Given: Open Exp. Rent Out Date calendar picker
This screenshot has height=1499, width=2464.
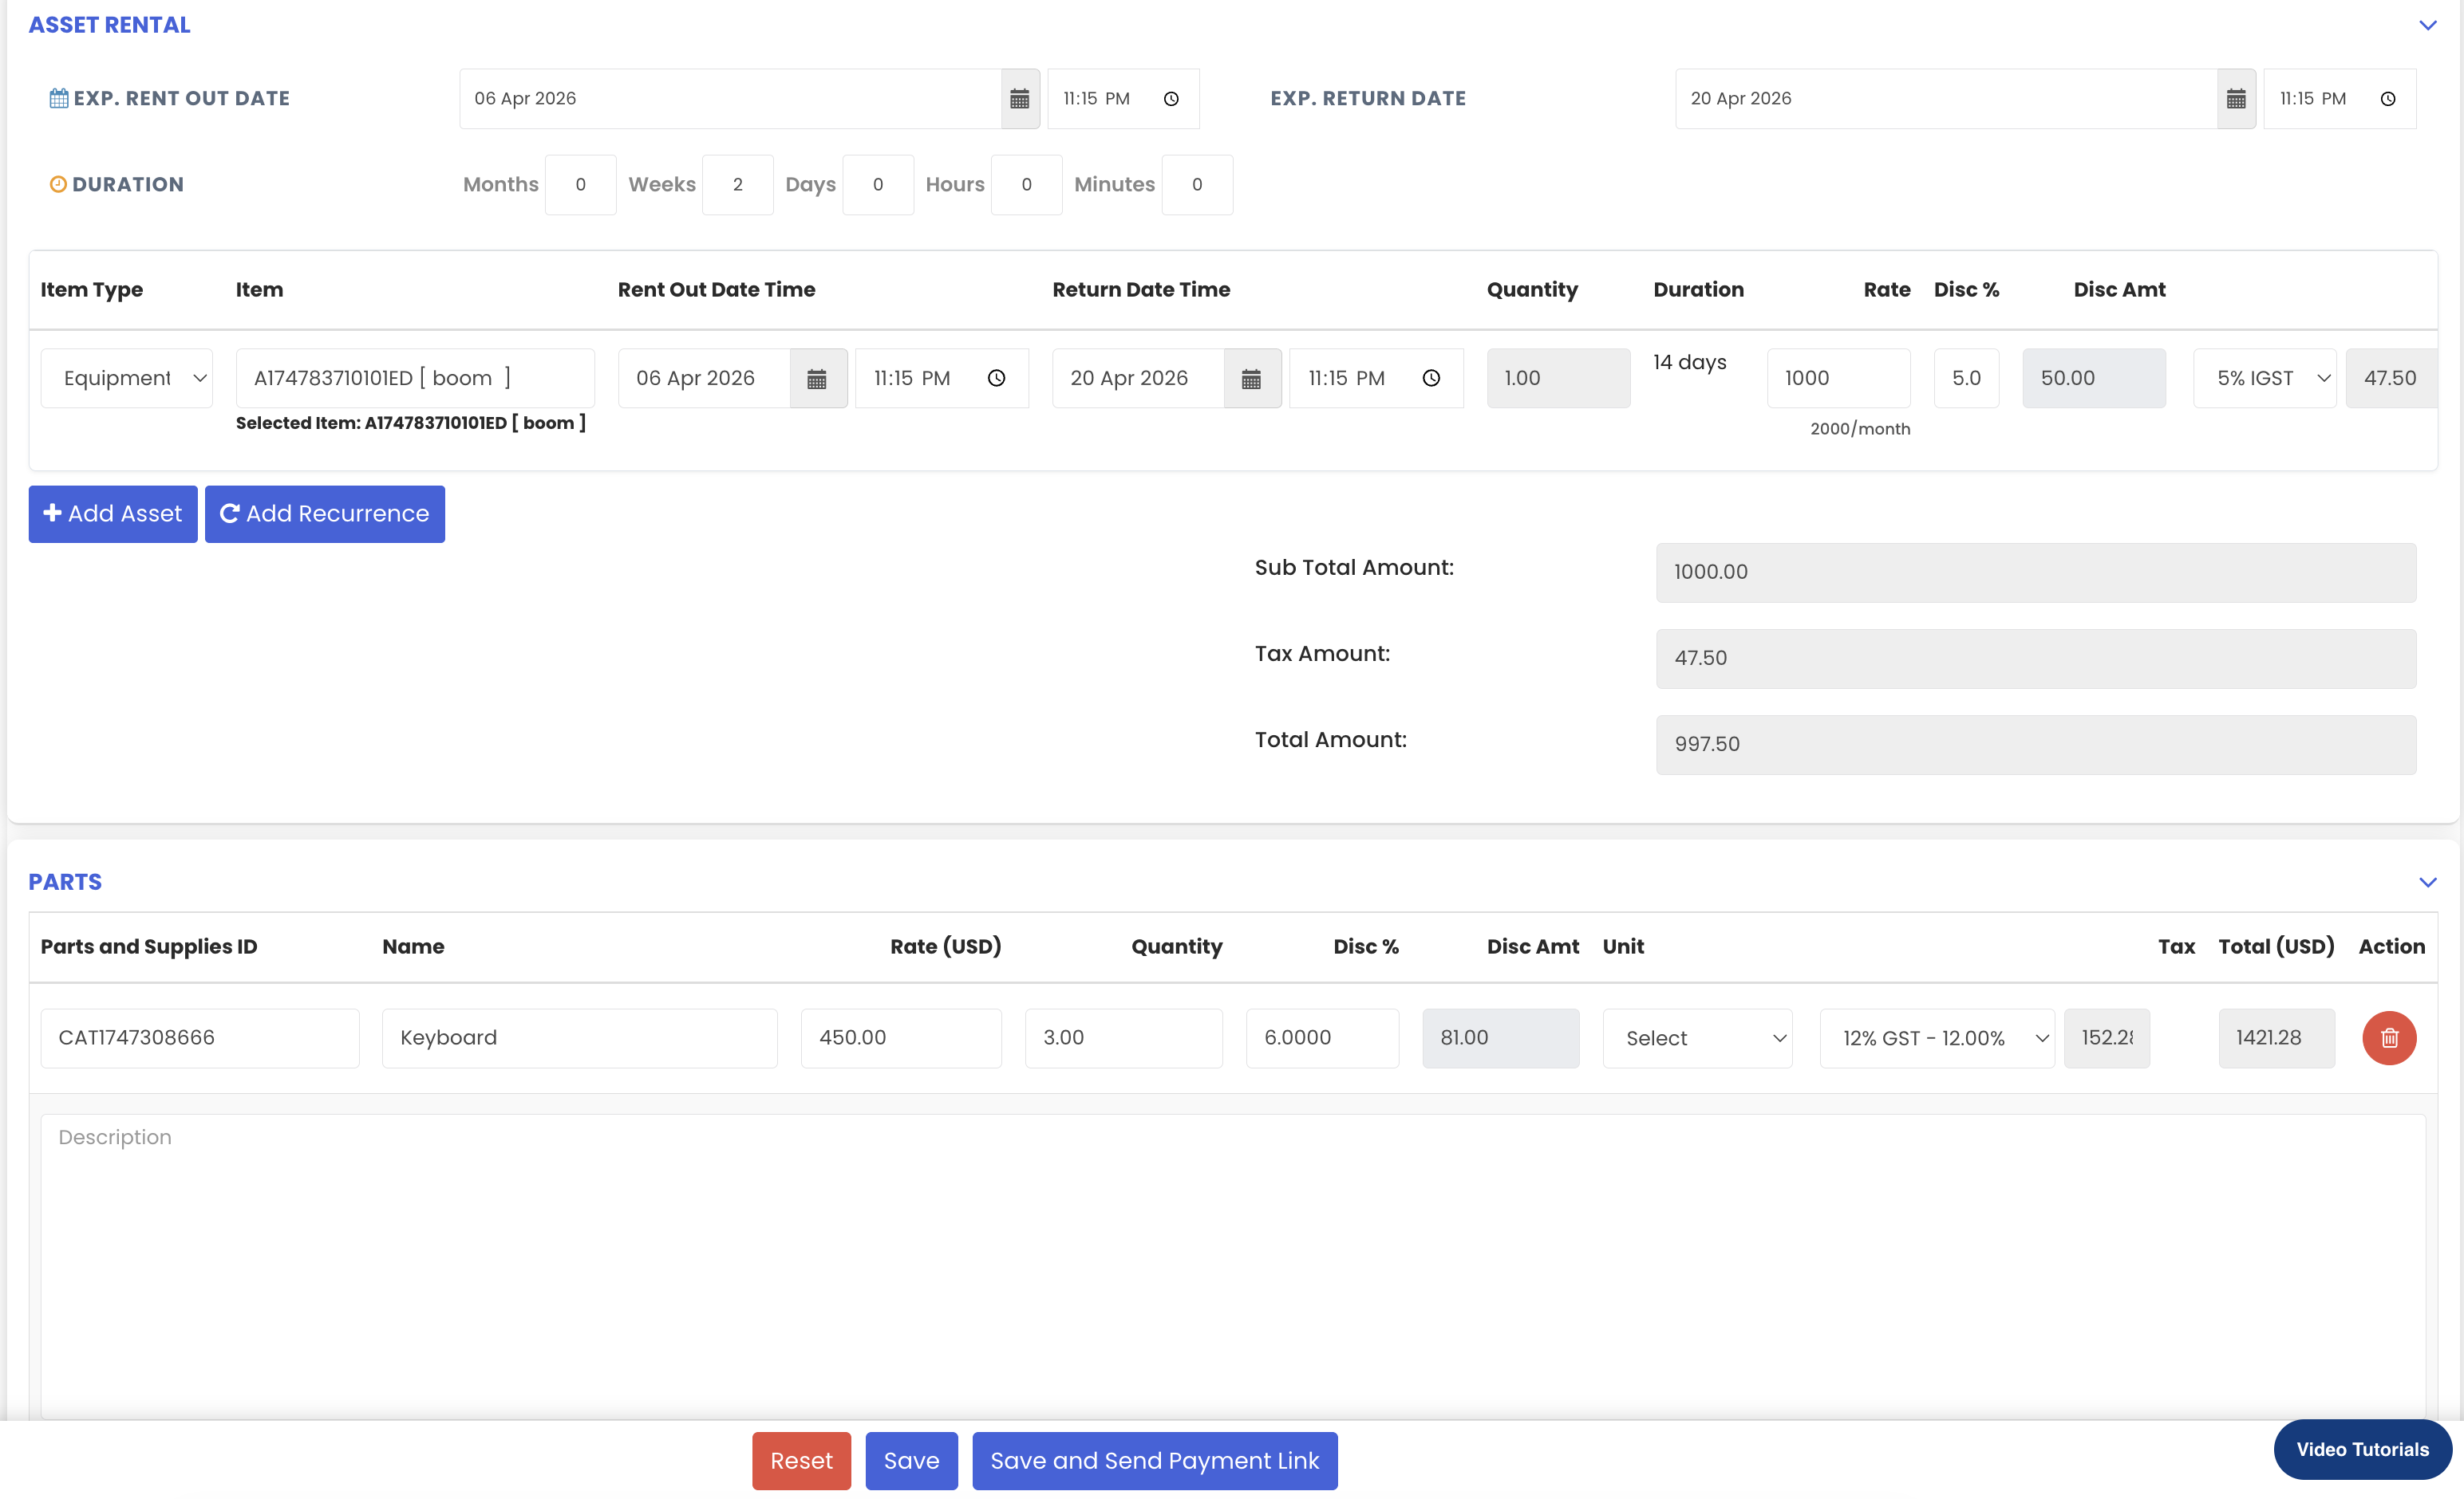Looking at the screenshot, I should [1019, 99].
